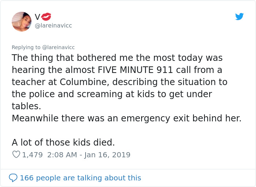
Task: Click the Jan 16, 2019 date
Action: [x=107, y=155]
